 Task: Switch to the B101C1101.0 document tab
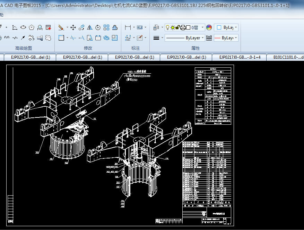(288, 57)
